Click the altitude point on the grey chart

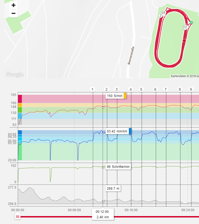[103, 201]
